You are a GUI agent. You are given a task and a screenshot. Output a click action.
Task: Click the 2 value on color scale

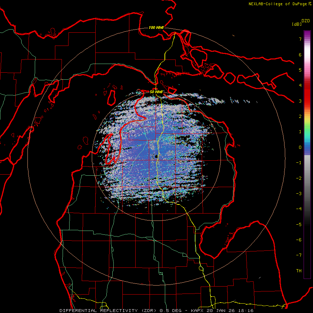click(300, 117)
